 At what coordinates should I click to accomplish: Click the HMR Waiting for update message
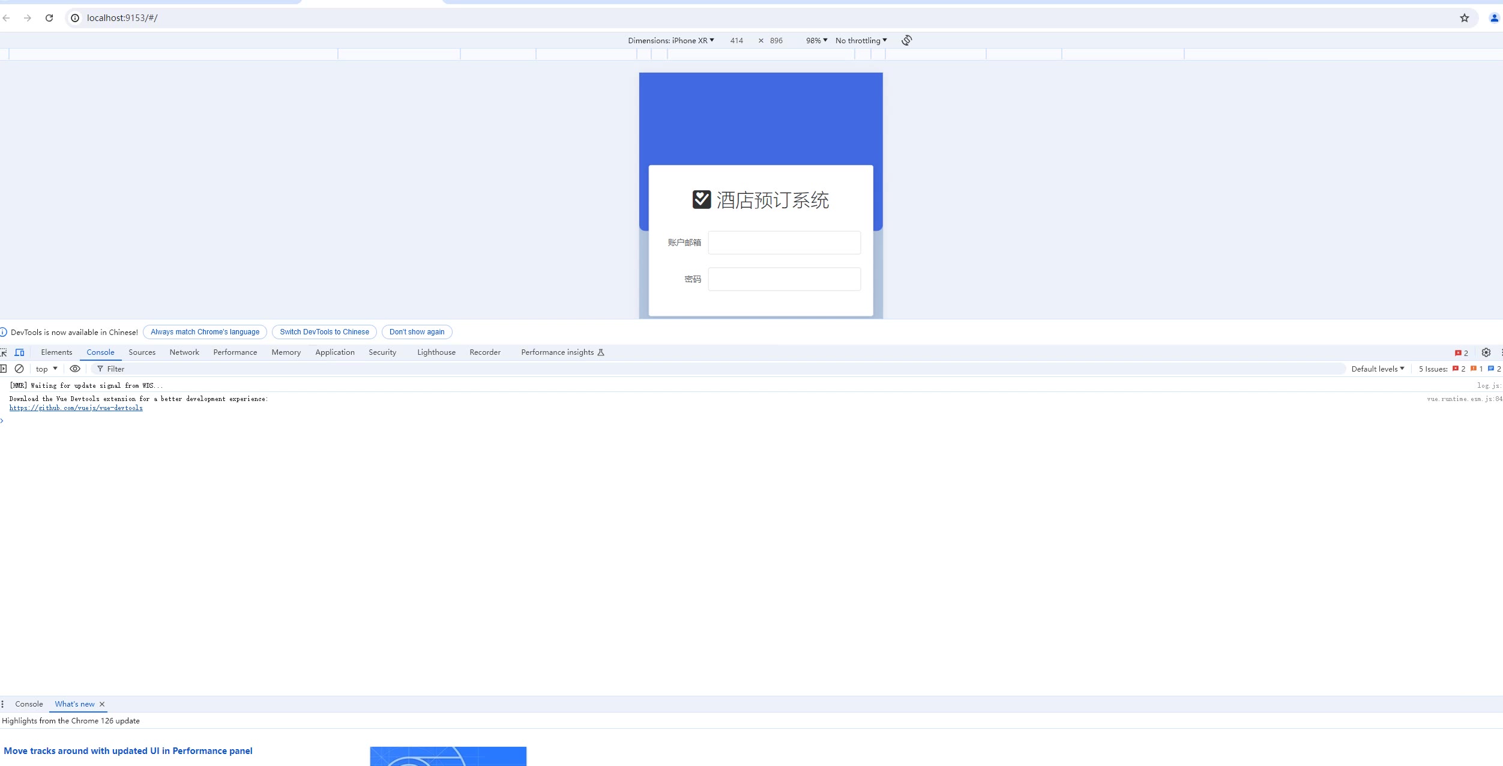tap(86, 385)
